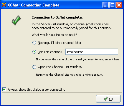Image resolution: width=124 pixels, height=106 pixels.
Task: Select the "Join this channel" radio button
Action: pos(34,52)
